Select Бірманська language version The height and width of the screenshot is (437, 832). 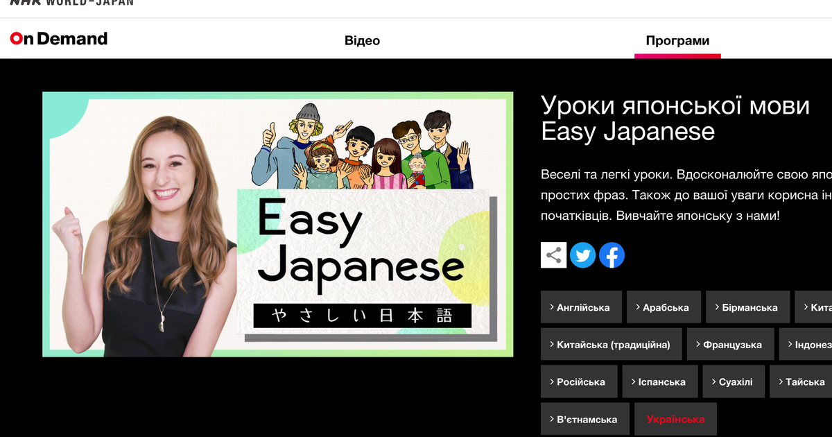pyautogui.click(x=747, y=307)
